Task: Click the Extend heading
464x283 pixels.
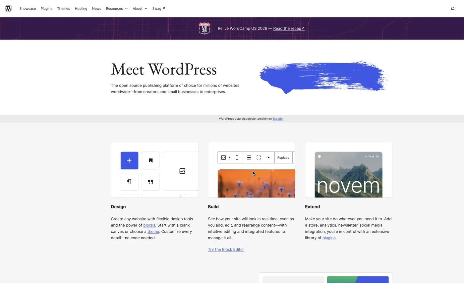Action: click(x=312, y=207)
